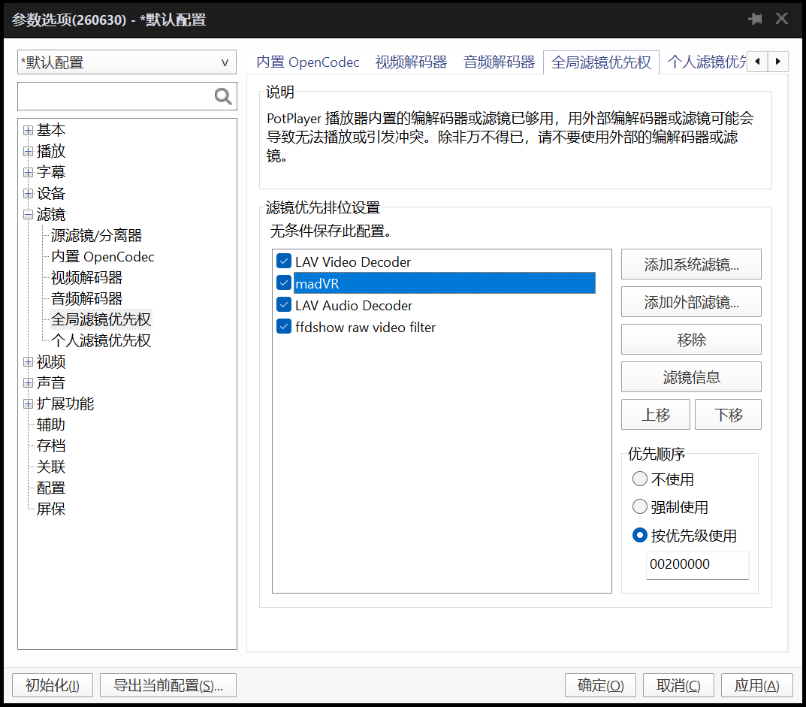Screen dimensions: 806x707
Task: Click the priority value field 00200000
Action: (698, 564)
